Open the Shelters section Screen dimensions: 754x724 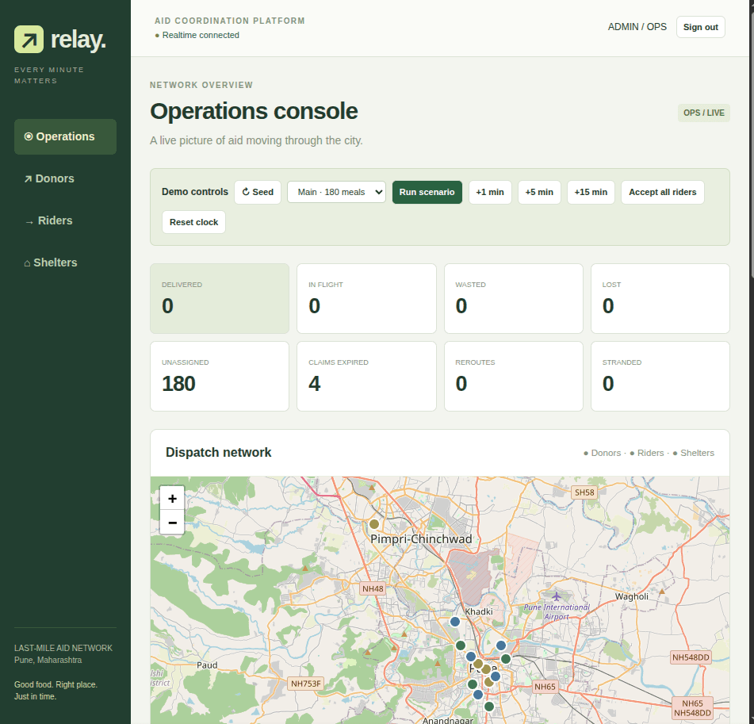coord(65,262)
